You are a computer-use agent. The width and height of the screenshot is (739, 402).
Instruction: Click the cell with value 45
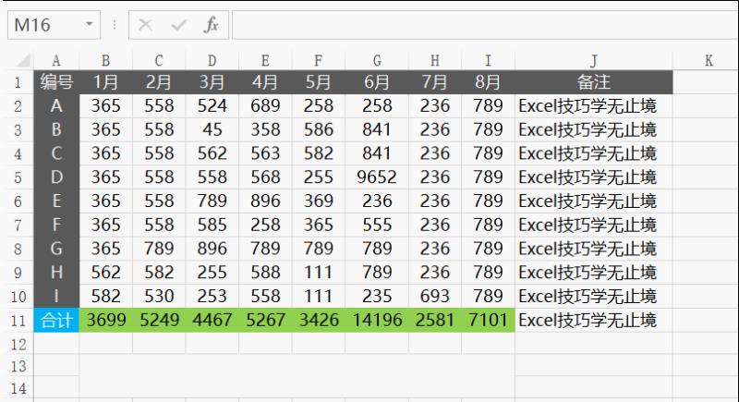(212, 129)
